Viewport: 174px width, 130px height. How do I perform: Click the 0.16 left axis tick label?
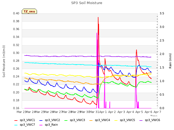(x=16, y=108)
